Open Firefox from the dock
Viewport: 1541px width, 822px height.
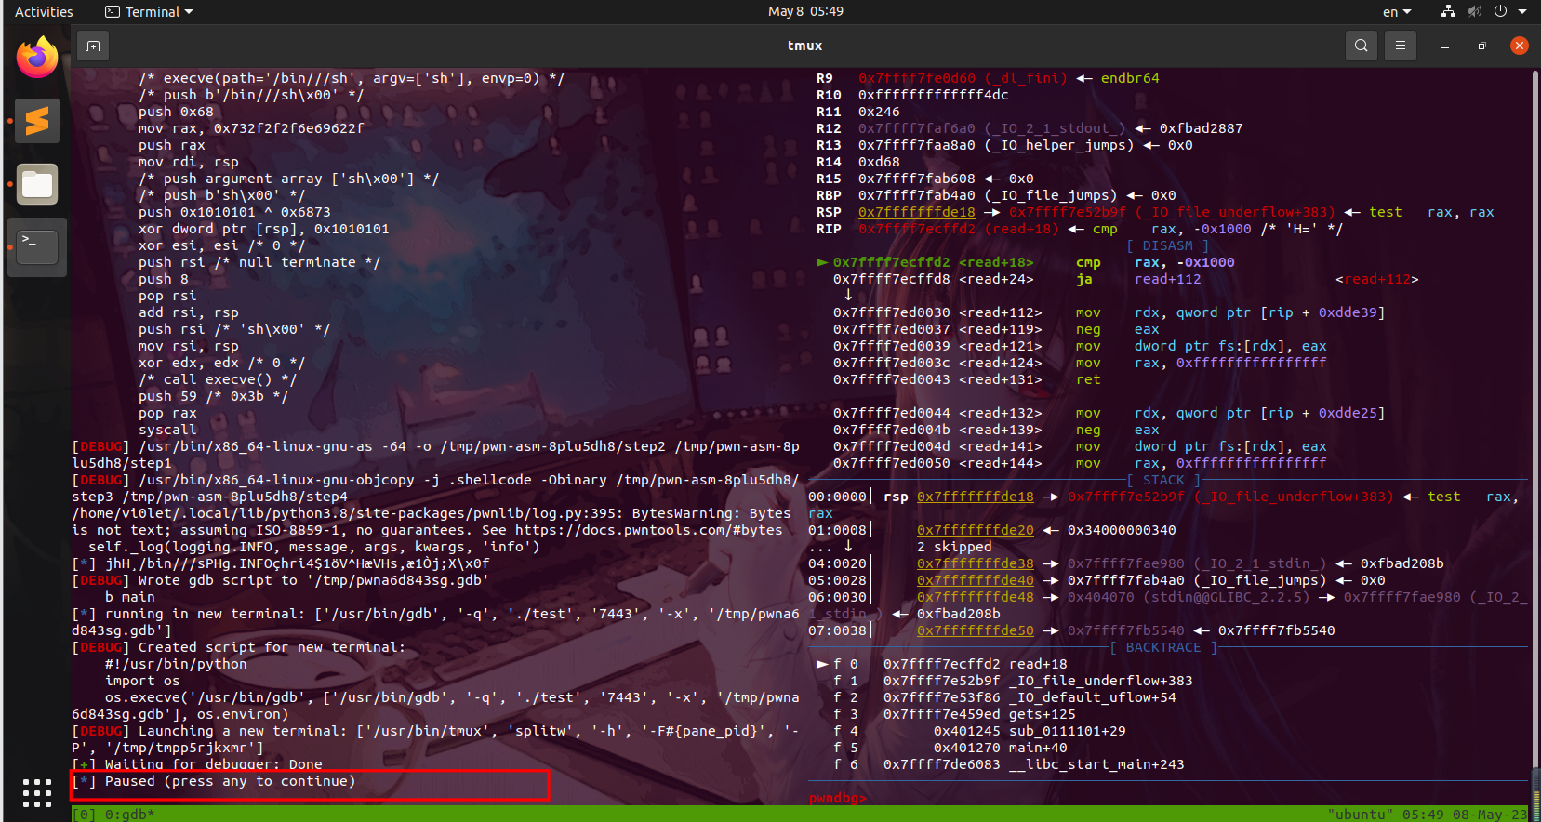click(37, 58)
